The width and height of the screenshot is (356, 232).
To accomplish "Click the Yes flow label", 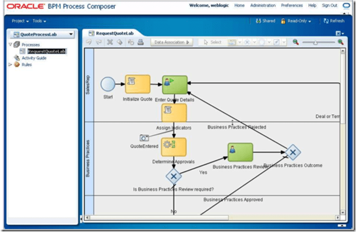I will (203, 173).
